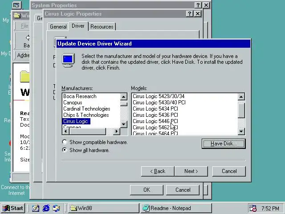
Task: Click the folder icon in Win98 window
Action: pos(25,76)
